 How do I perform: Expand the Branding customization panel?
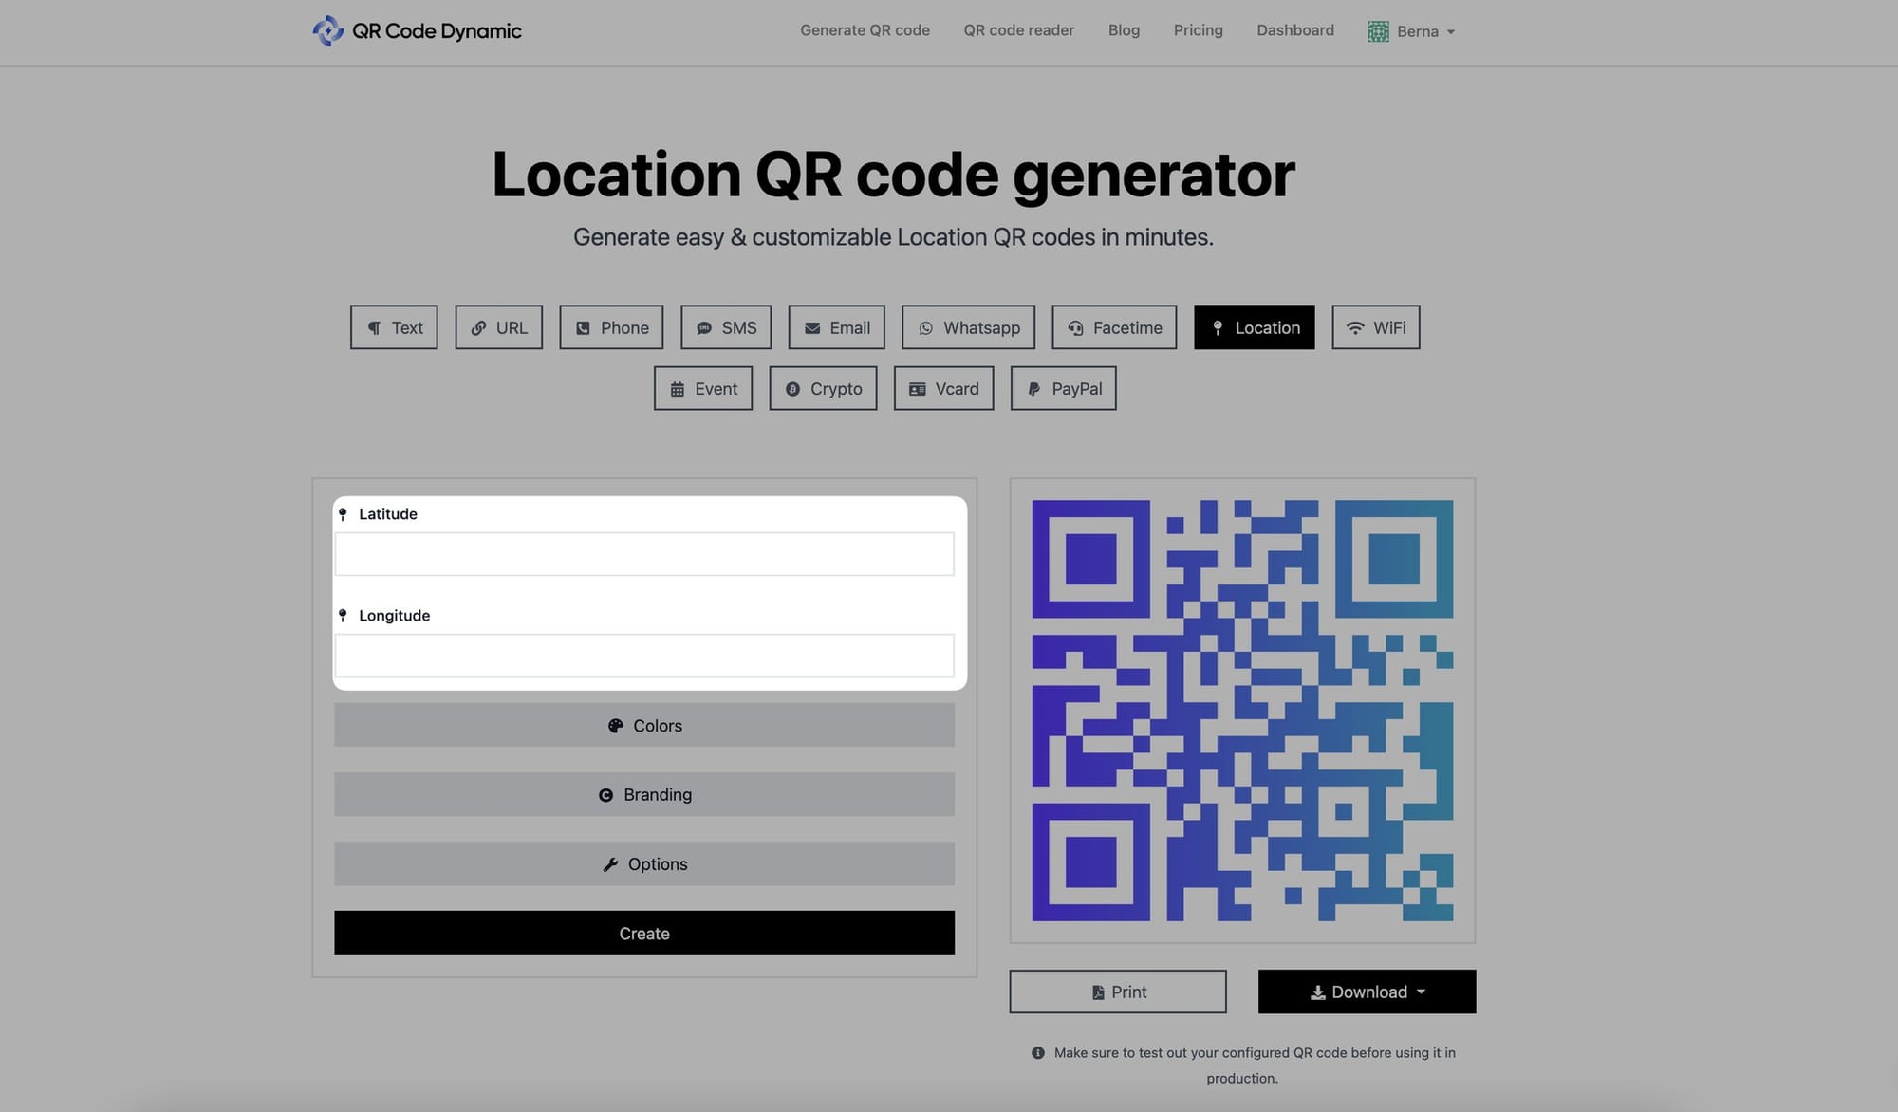(x=644, y=794)
